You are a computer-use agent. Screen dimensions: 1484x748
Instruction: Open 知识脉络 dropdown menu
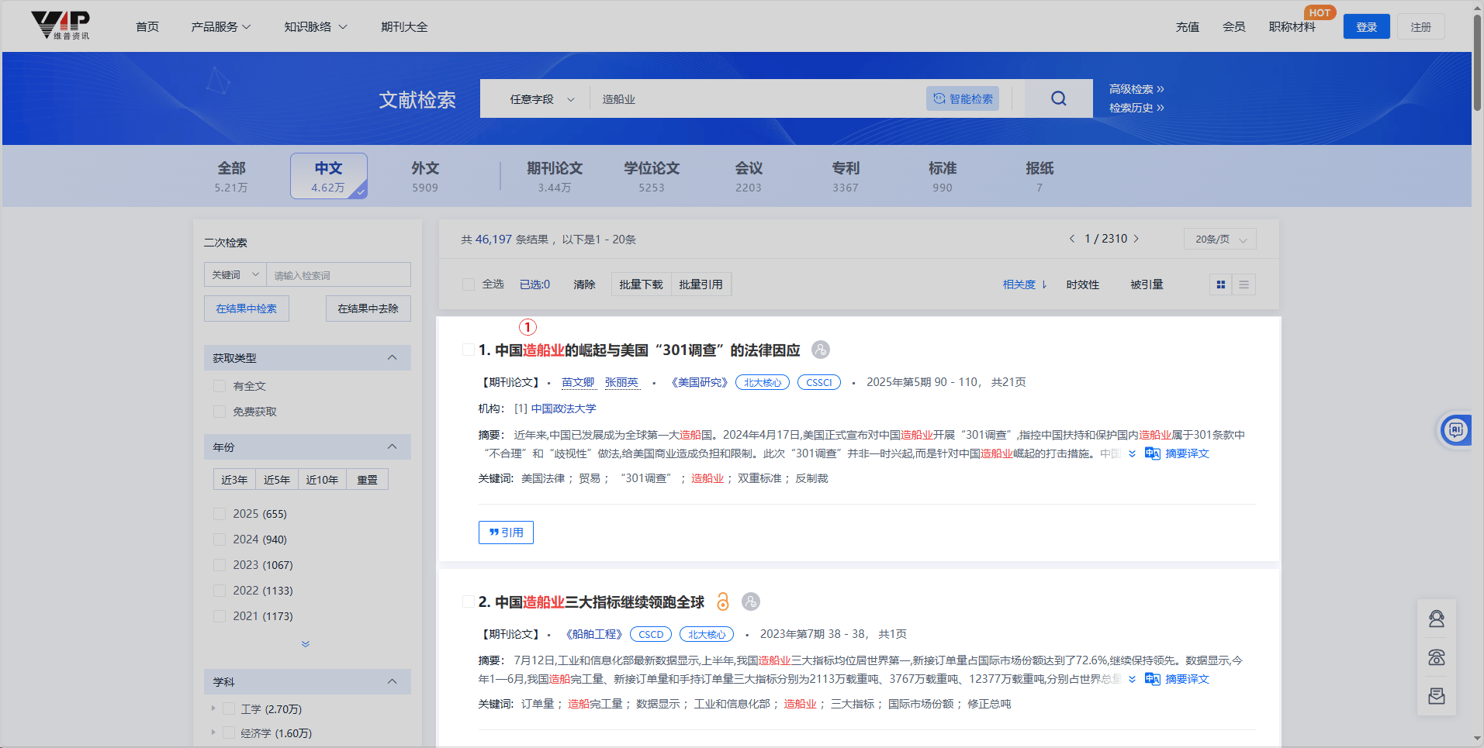point(315,26)
